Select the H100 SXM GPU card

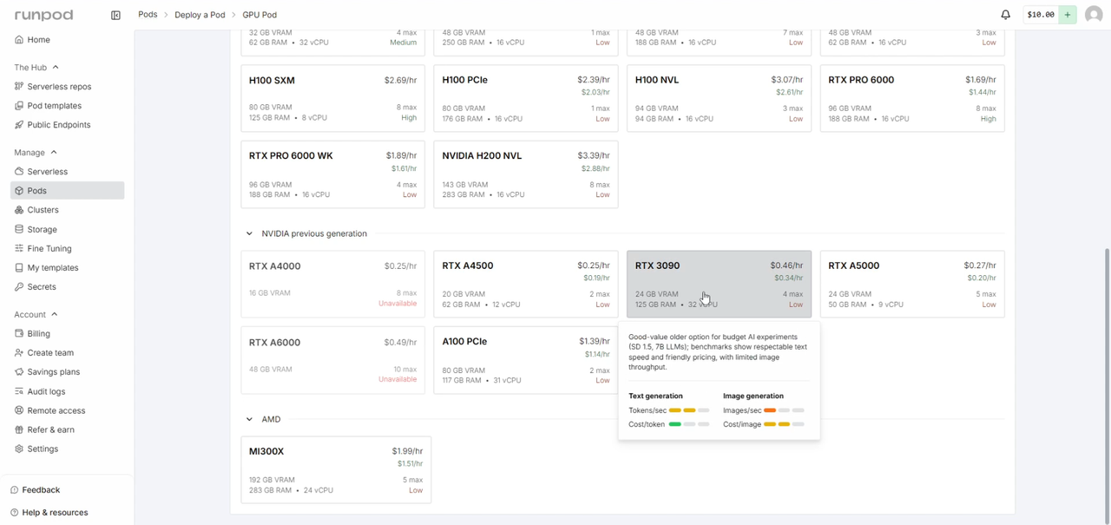(x=332, y=98)
